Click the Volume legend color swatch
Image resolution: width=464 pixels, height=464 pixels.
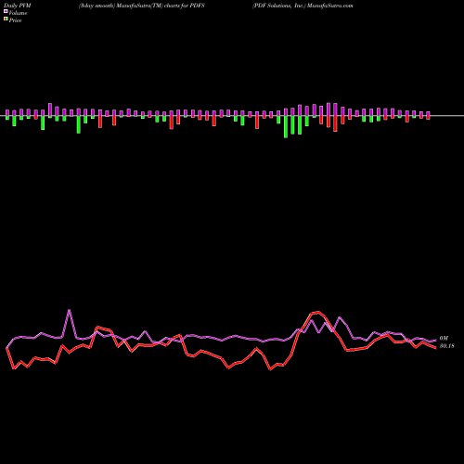coord(6,12)
